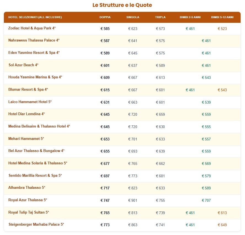
Task: Select Steigenberger Marhaba Palace 5* hotel
Action: [x=36, y=225]
